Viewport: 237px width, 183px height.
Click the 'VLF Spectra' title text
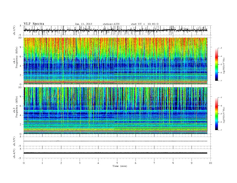[x=34, y=24]
